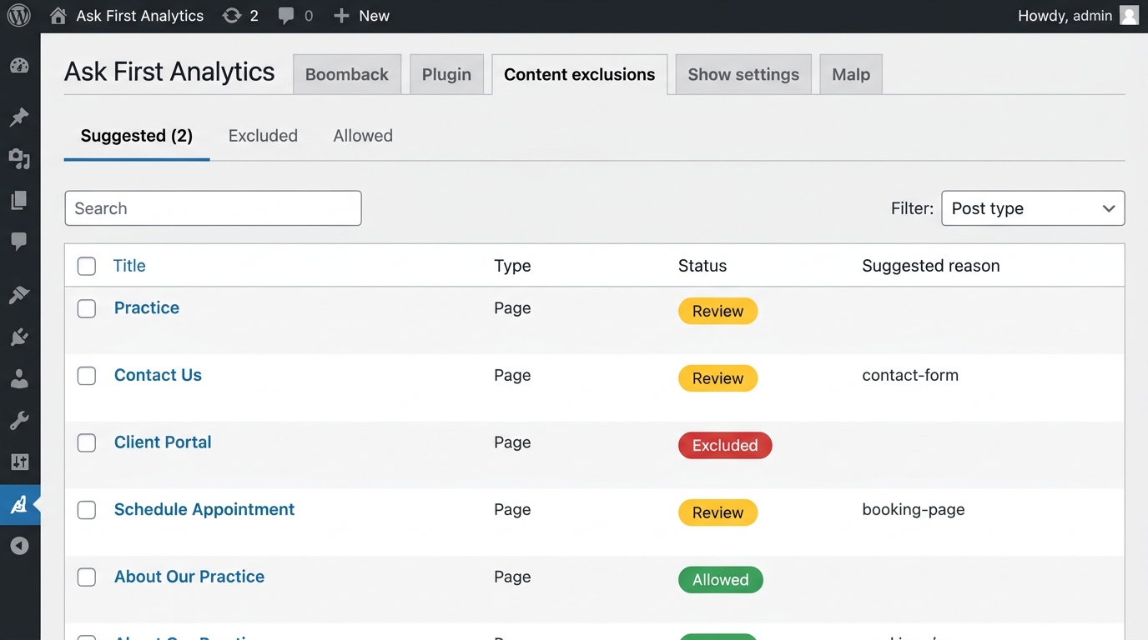This screenshot has height=640, width=1148.
Task: Toggle the select-all checkbox in header
Action: click(87, 266)
